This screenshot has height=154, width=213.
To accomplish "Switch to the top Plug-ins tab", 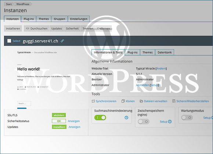I will click(x=29, y=19).
